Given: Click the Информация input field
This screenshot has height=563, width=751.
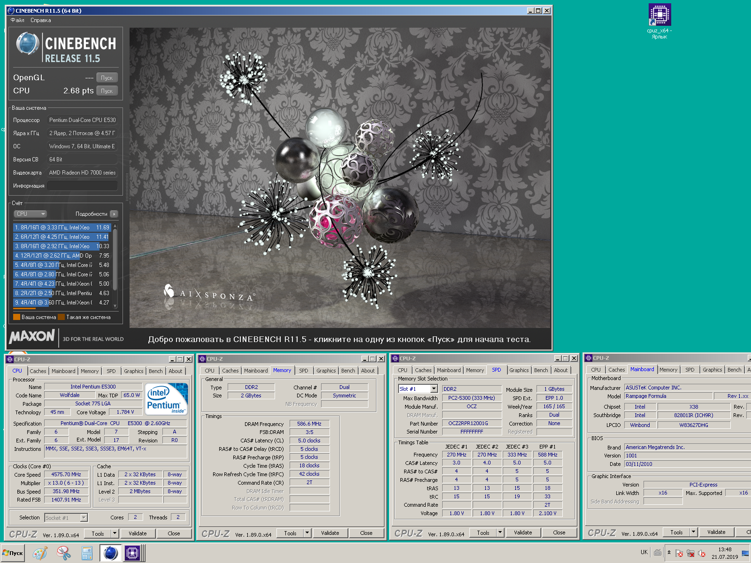Looking at the screenshot, I should [82, 186].
